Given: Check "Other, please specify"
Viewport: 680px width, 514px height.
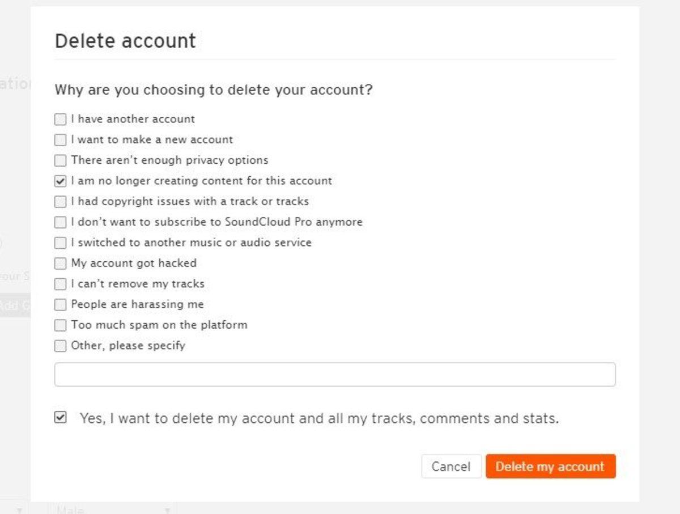Looking at the screenshot, I should (60, 346).
